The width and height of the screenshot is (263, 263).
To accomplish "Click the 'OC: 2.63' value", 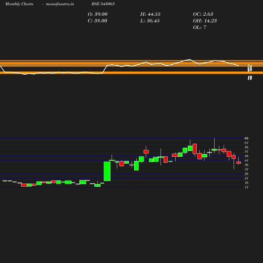I will pyautogui.click(x=203, y=14).
